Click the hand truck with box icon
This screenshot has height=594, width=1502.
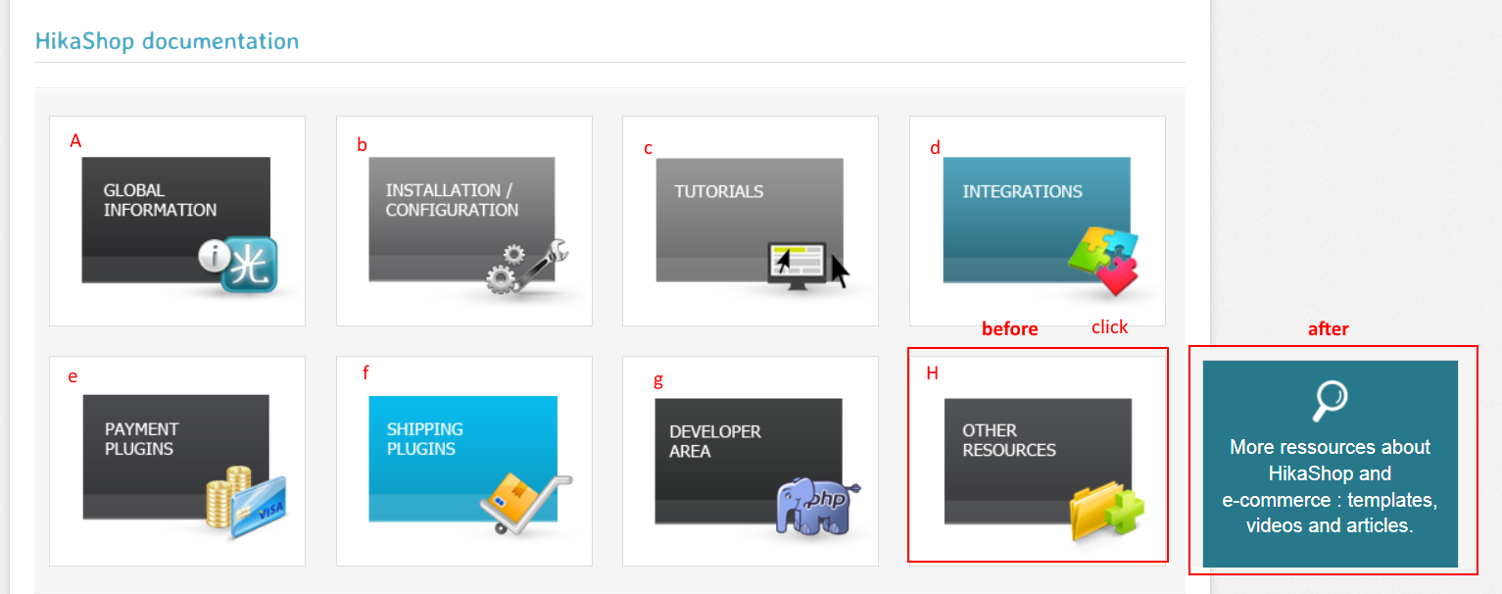[x=525, y=503]
